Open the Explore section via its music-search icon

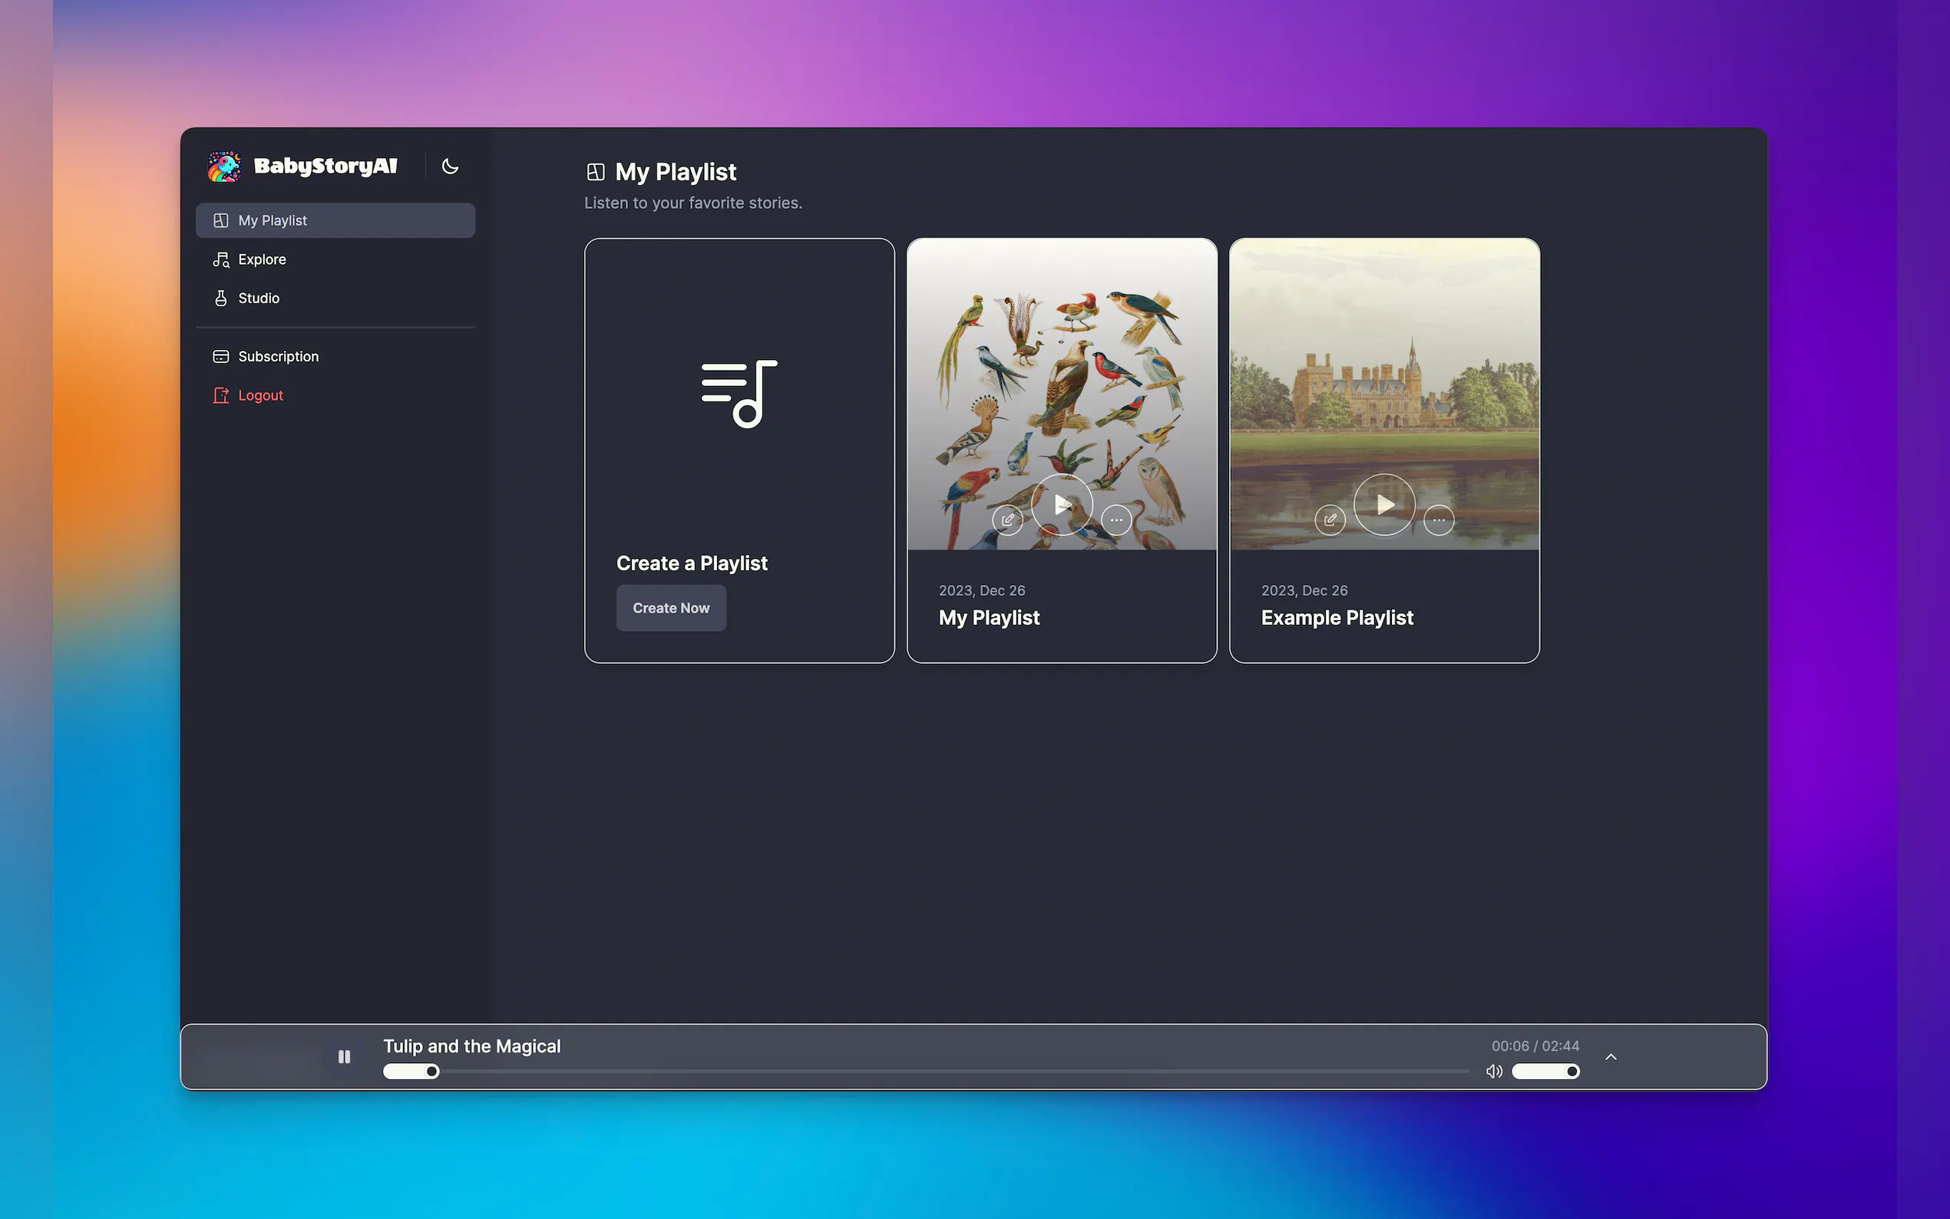click(x=221, y=259)
